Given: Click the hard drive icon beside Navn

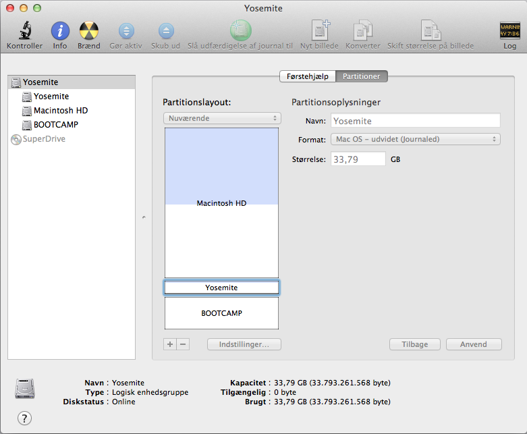Looking at the screenshot, I should [25, 389].
